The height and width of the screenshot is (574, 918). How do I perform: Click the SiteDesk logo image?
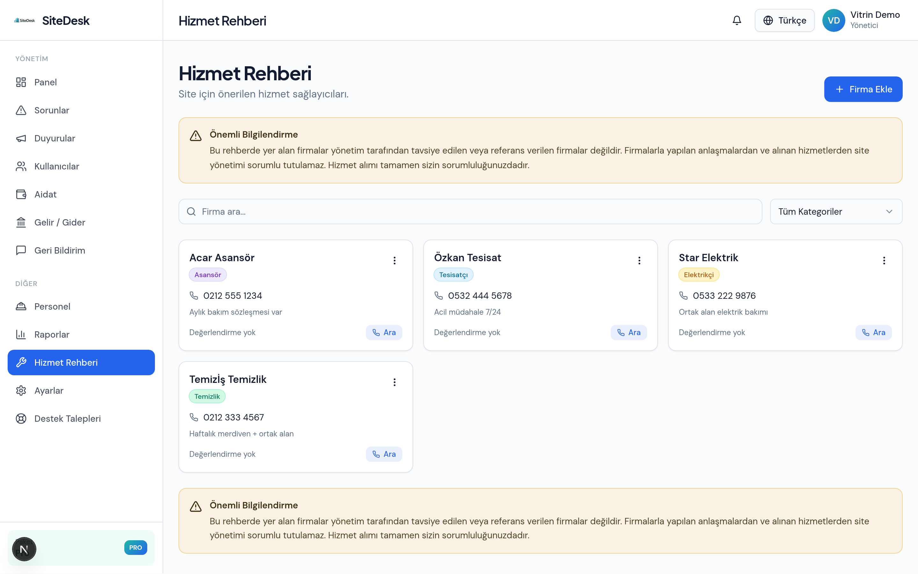click(24, 20)
